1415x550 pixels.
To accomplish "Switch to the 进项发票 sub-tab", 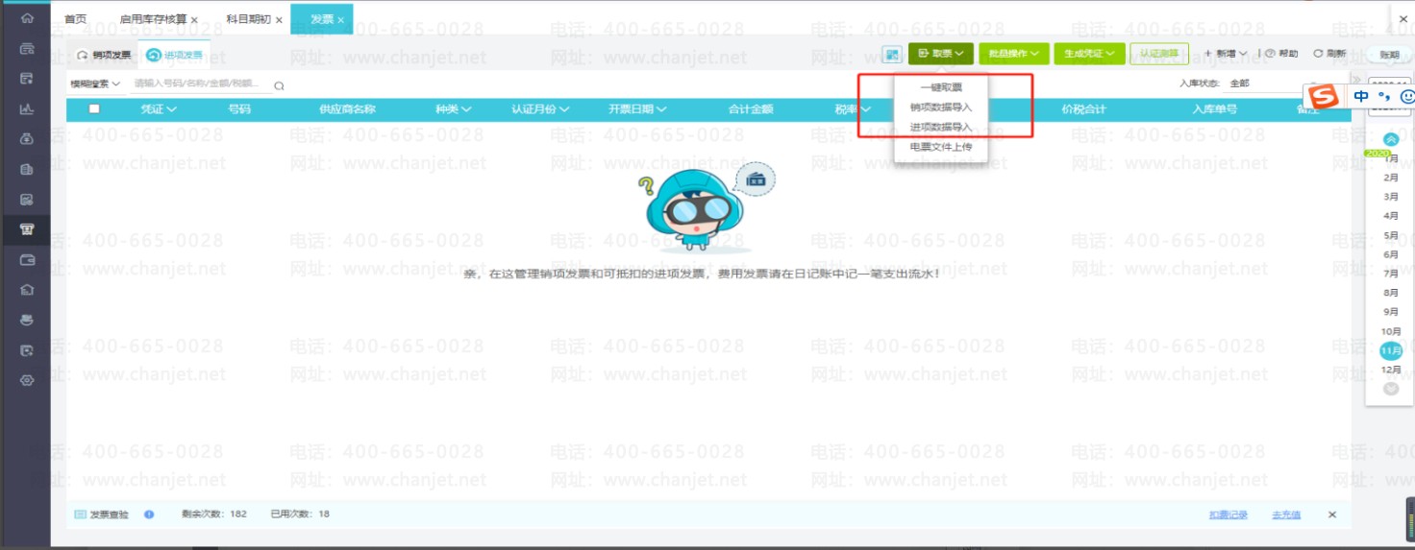I will 175,55.
